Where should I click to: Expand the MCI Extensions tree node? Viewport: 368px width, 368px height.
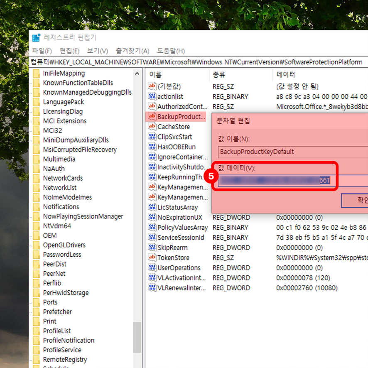[30, 122]
